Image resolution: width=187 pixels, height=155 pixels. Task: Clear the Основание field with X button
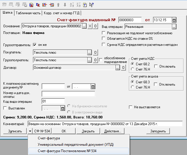tap(90, 27)
